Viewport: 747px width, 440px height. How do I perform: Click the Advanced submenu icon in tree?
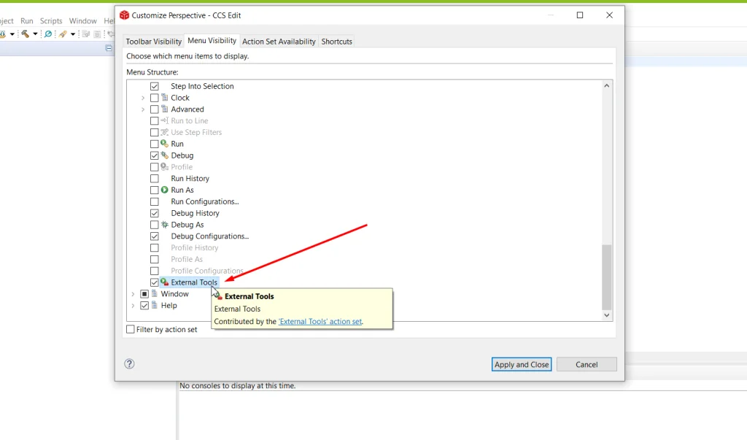[x=164, y=109]
